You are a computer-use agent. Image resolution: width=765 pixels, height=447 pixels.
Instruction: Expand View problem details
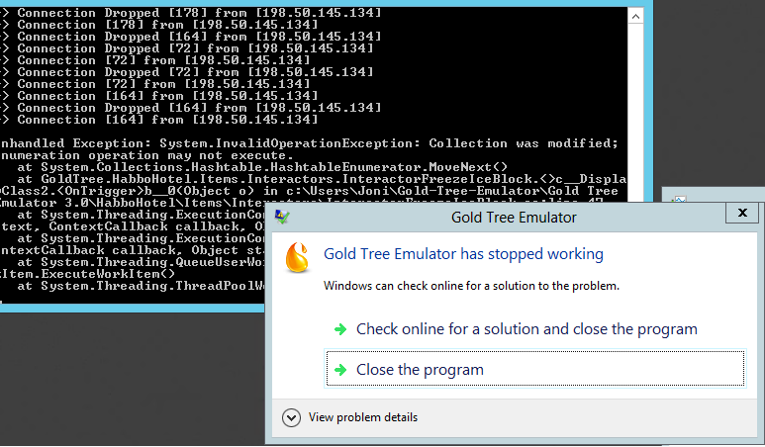[349, 417]
